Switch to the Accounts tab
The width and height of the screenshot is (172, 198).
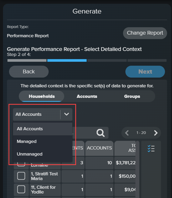tap(87, 96)
